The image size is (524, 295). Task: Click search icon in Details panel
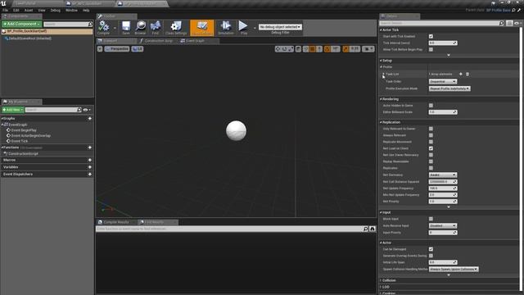click(x=501, y=23)
